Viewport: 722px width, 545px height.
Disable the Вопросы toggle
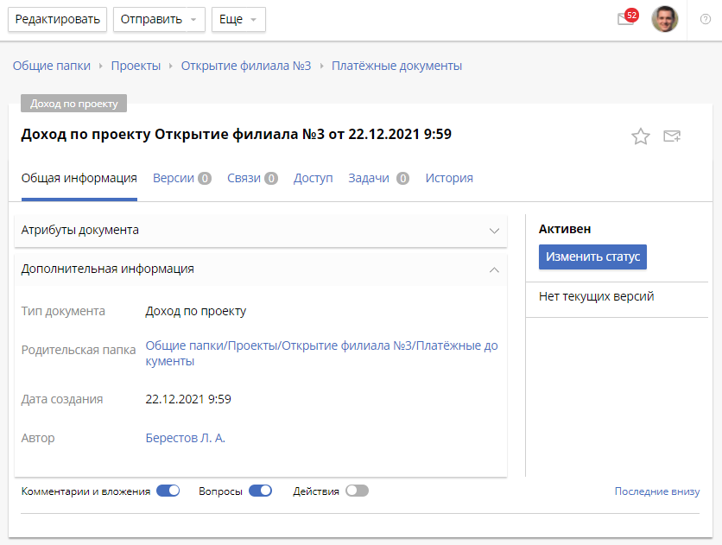point(260,491)
